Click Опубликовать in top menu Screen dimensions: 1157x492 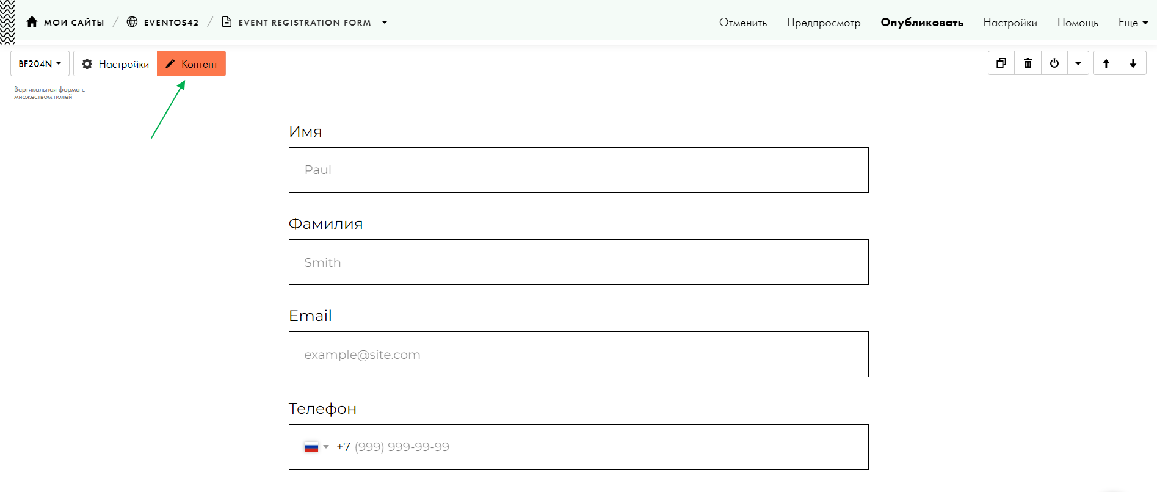921,23
